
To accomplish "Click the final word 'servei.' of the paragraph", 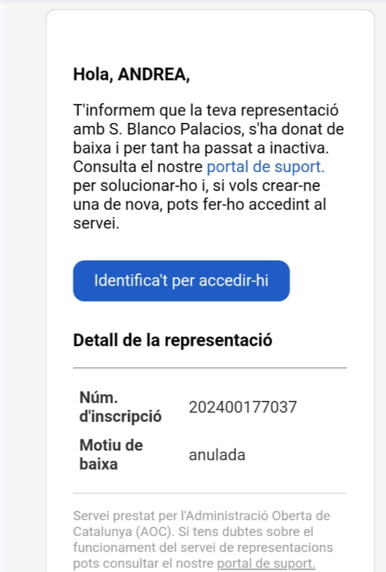I will click(96, 223).
